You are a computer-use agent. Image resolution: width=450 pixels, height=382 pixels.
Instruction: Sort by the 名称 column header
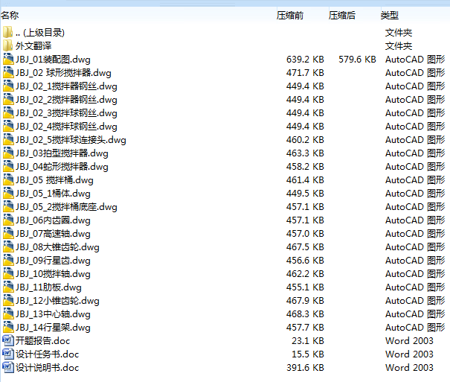10,15
